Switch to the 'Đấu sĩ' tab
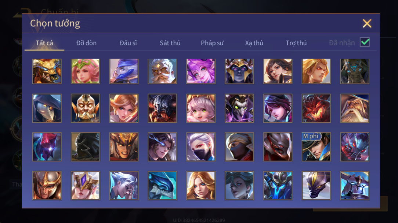This screenshot has height=223, width=398. click(x=128, y=43)
